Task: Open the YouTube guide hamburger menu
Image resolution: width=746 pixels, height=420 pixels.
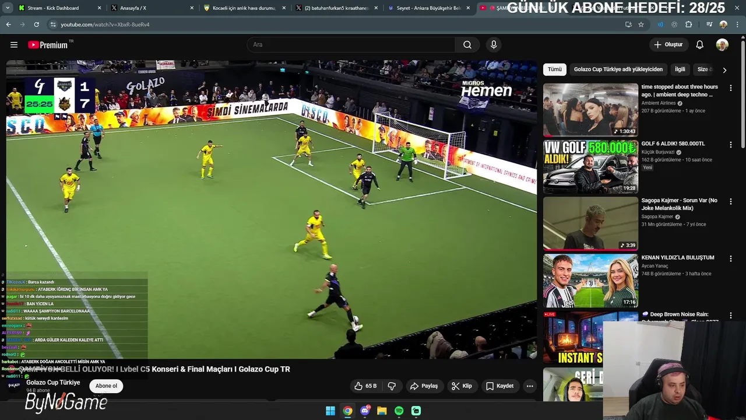Action: [x=14, y=45]
